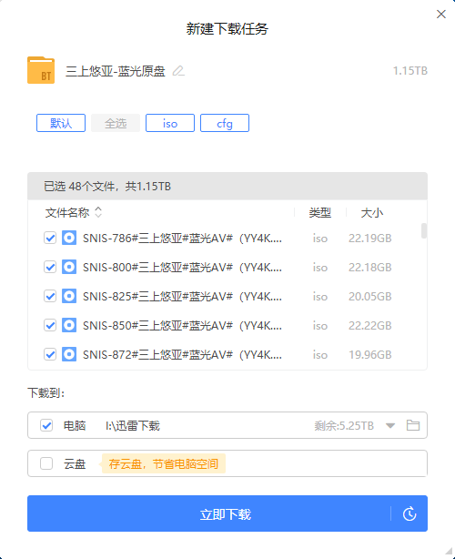Click the 大小 column header
Screen dimensions: 455x559
pyautogui.click(x=371, y=213)
